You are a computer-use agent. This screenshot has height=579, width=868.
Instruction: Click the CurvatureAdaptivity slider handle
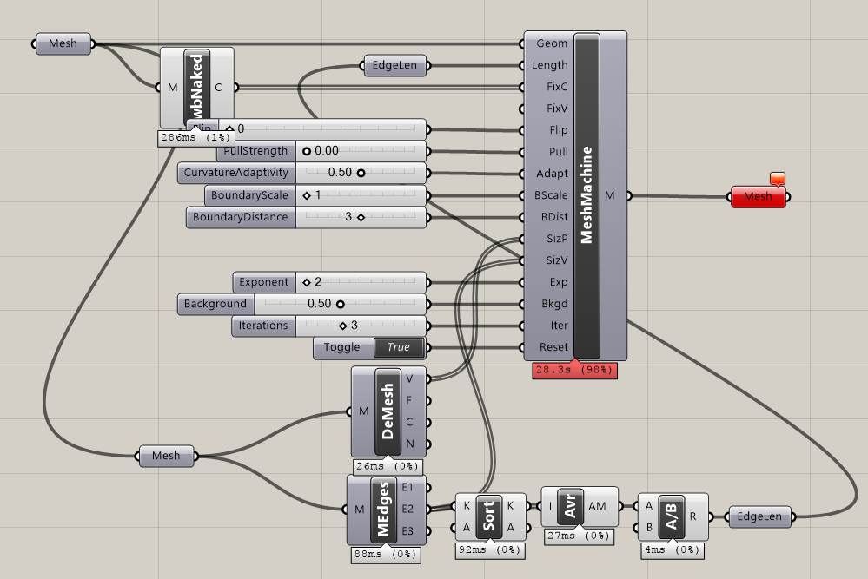click(361, 173)
